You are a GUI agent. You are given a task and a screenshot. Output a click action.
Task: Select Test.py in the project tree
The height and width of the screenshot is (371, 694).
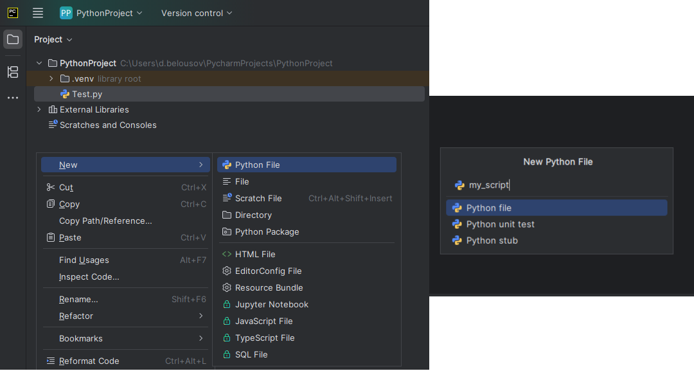click(x=87, y=94)
